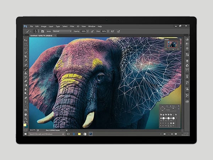Open the sliders panel icon in right dock
The image size is (213, 160).
tap(187, 55)
